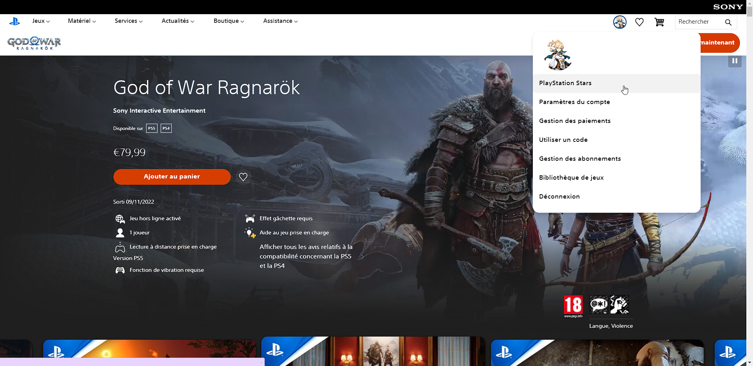Select PlayStation Stars from the account menu
Image resolution: width=753 pixels, height=366 pixels.
tap(566, 83)
